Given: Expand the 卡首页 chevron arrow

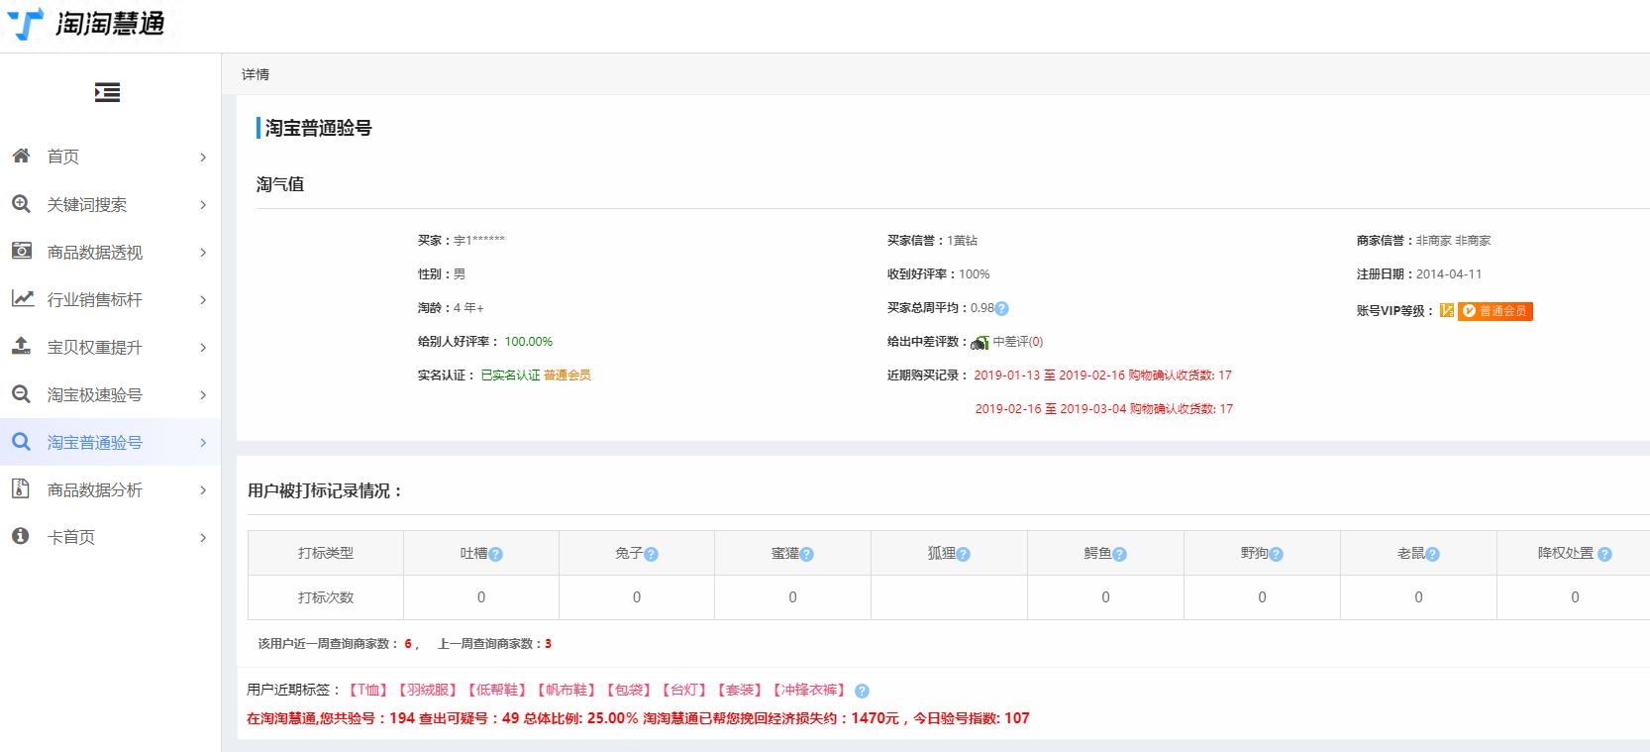Looking at the screenshot, I should pos(203,537).
